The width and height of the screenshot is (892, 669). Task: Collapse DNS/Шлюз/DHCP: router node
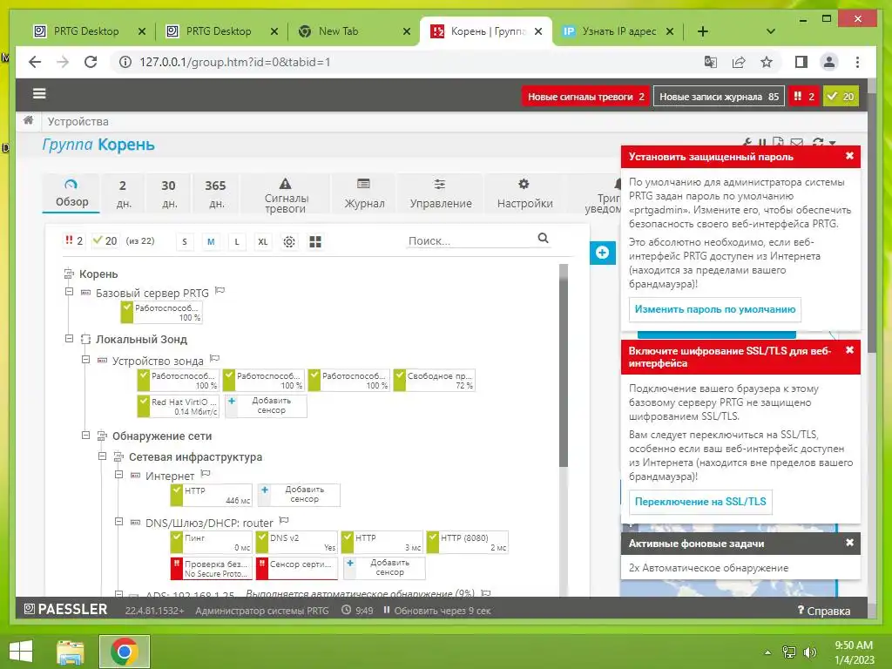pyautogui.click(x=118, y=522)
